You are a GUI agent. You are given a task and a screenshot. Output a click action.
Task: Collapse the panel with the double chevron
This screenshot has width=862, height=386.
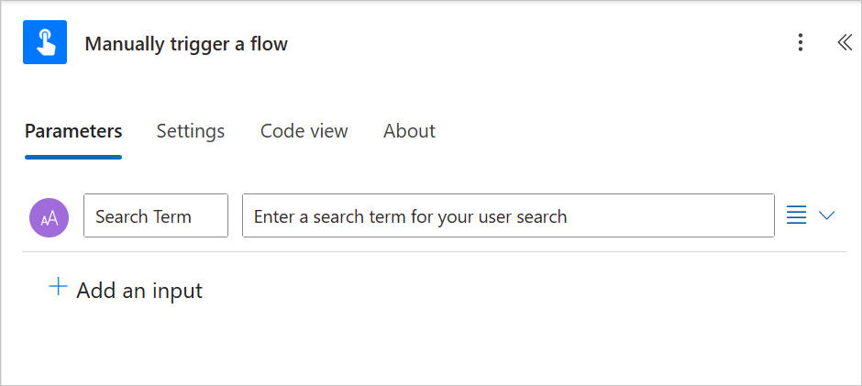tap(845, 42)
